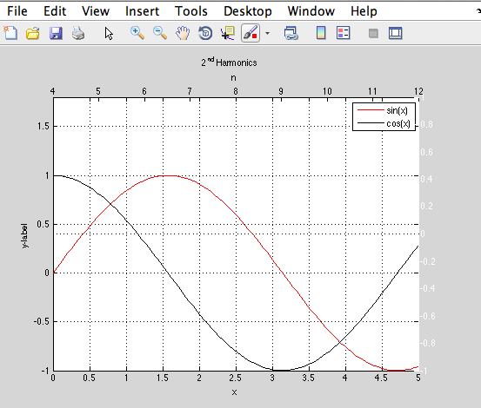Viewport: 481px width, 408px height.
Task: Click the bottom 'x' axis label
Action: [234, 392]
